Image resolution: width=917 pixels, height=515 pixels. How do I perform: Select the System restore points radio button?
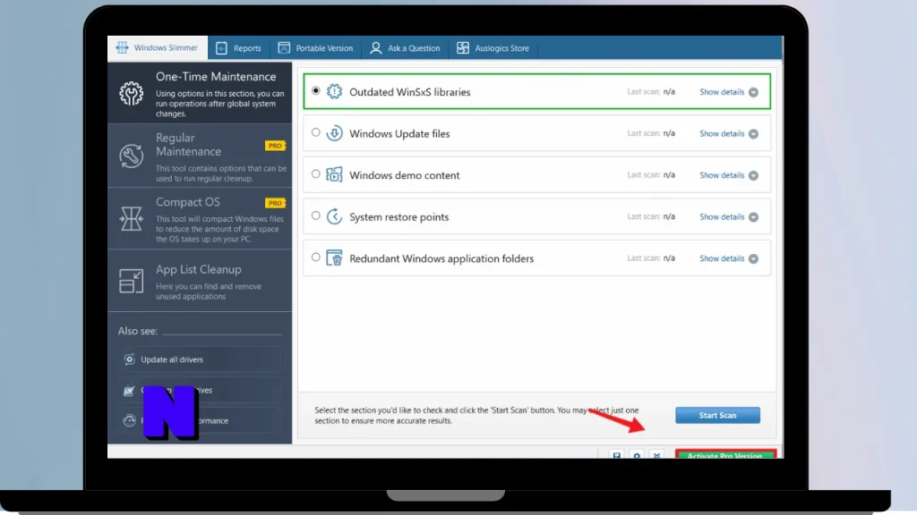coord(316,215)
